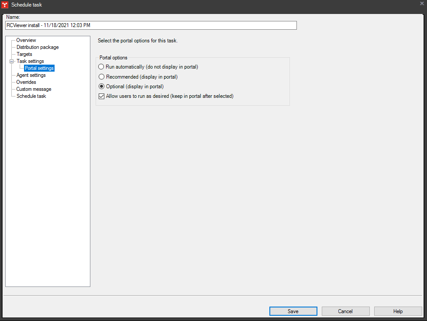Viewport: 427px width, 321px height.
Task: Click the task Name input field
Action: click(x=150, y=25)
